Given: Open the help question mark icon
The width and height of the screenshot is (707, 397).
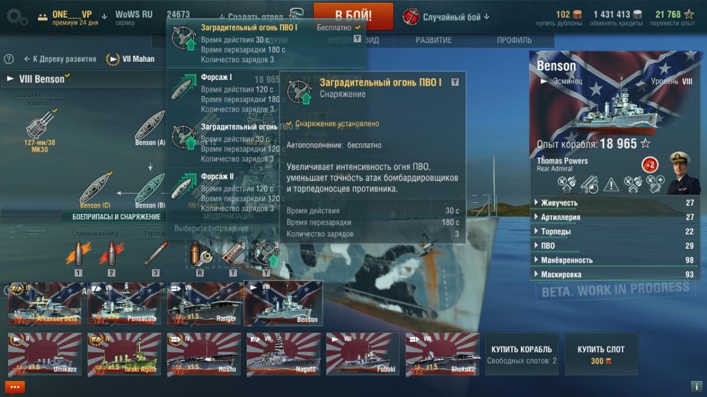Looking at the screenshot, I should (x=9, y=59).
